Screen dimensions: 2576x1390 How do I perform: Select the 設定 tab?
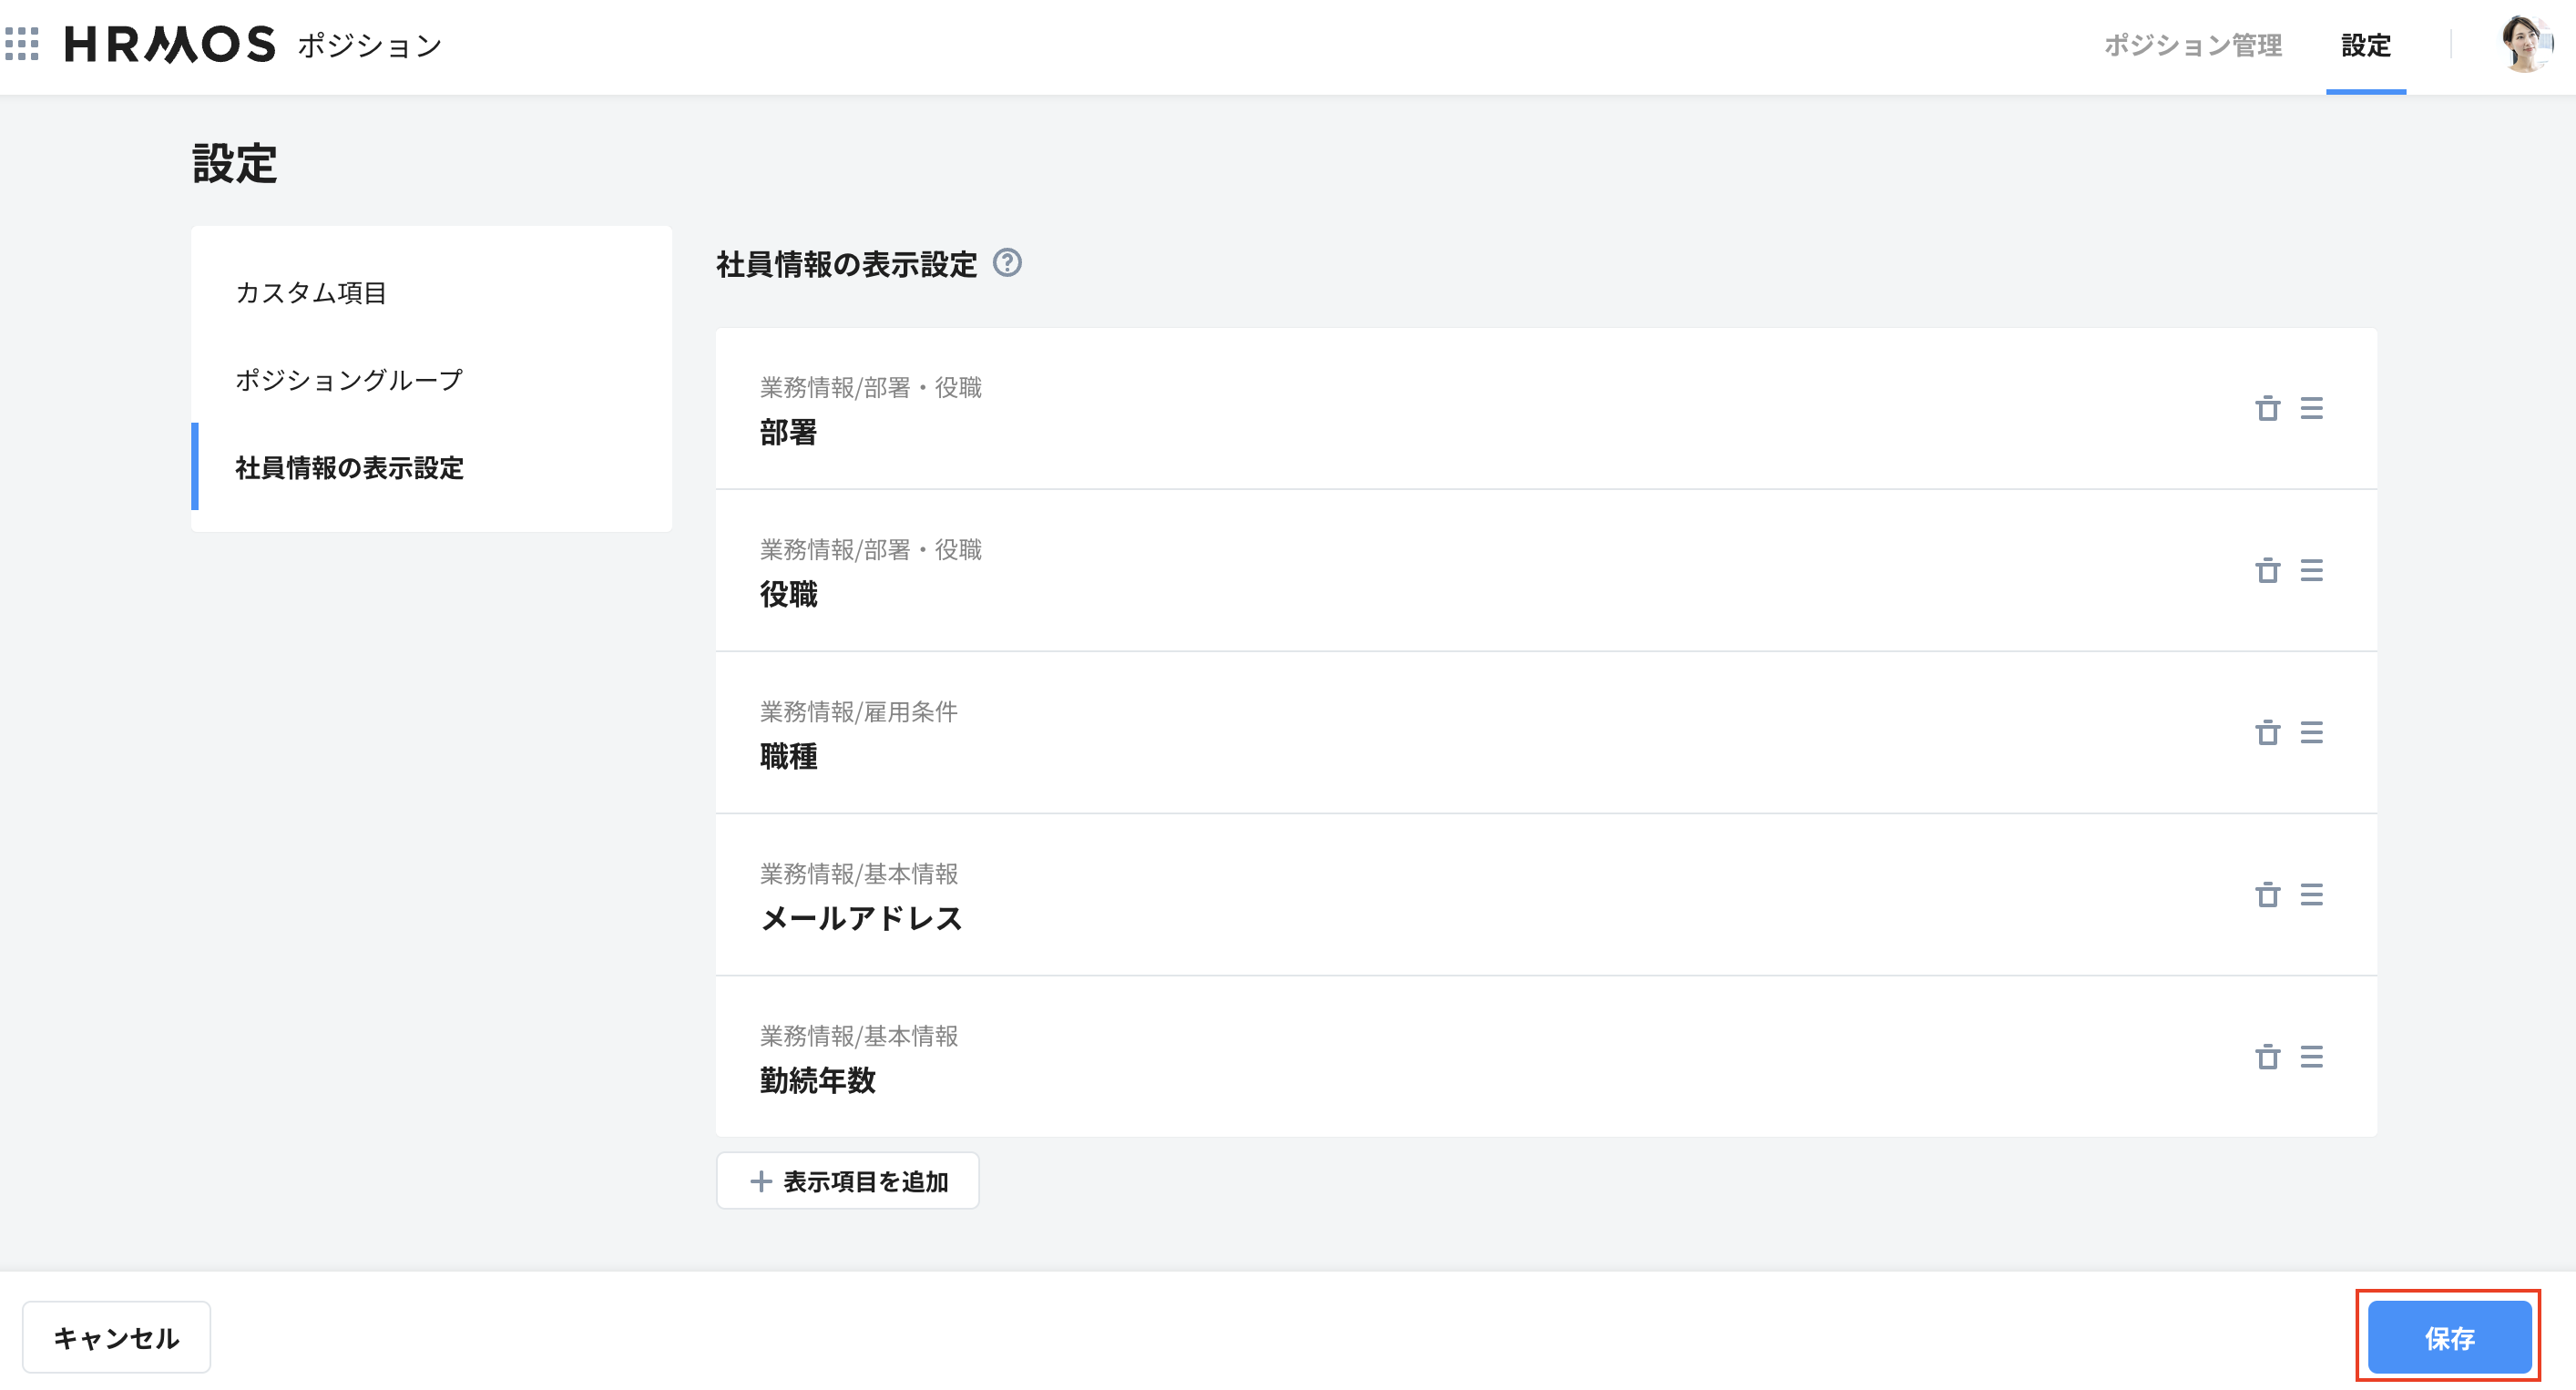[2365, 46]
